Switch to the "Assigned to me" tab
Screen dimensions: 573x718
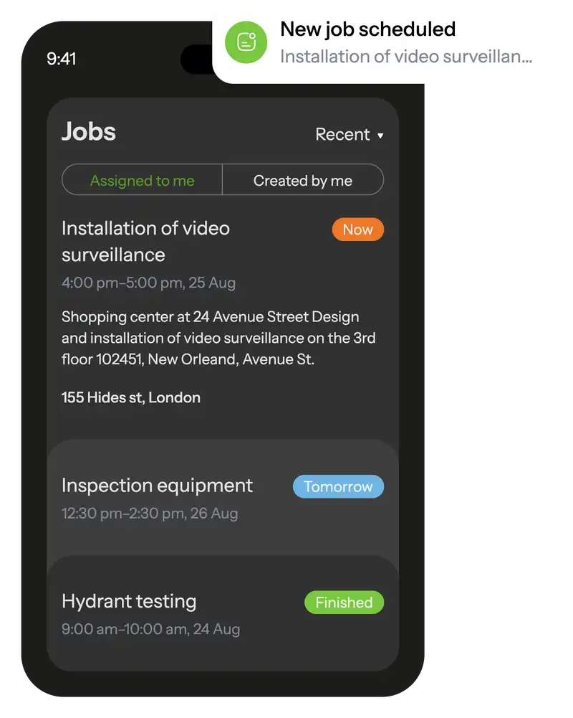tap(143, 181)
